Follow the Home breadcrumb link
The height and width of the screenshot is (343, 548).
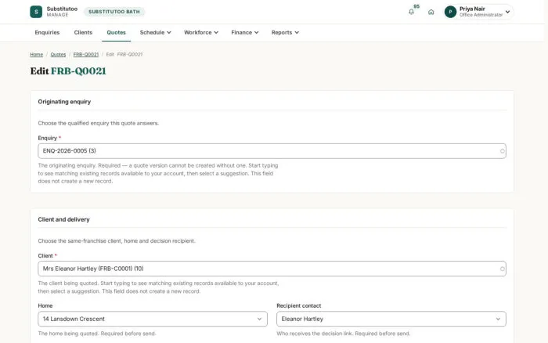coord(36,55)
